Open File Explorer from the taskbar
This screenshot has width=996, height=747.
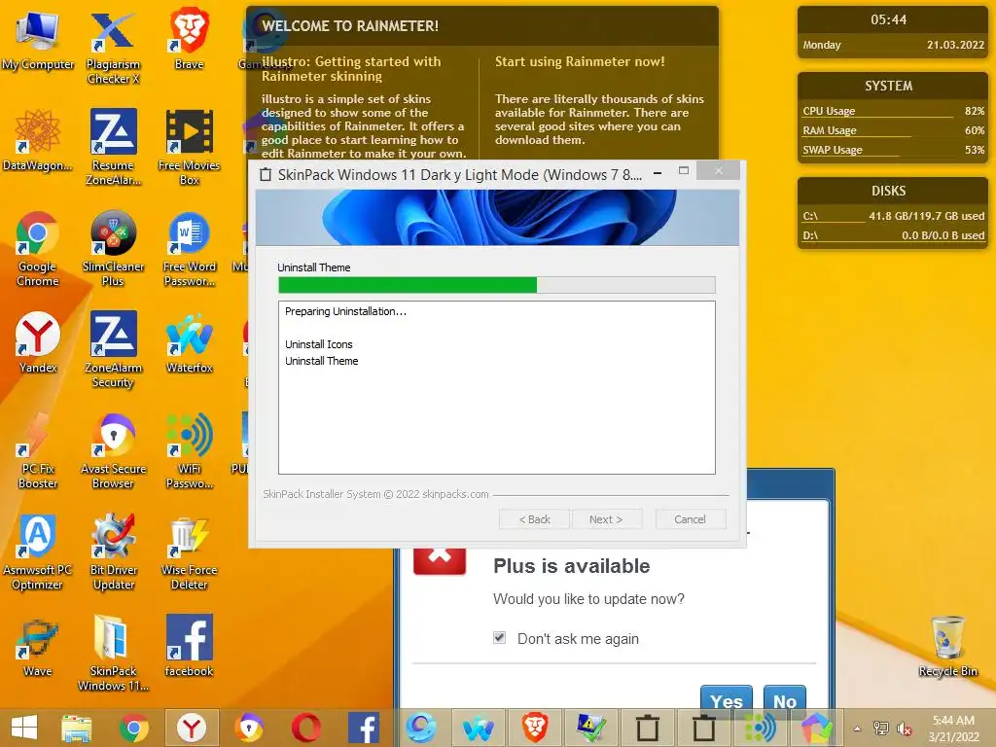coord(76,728)
